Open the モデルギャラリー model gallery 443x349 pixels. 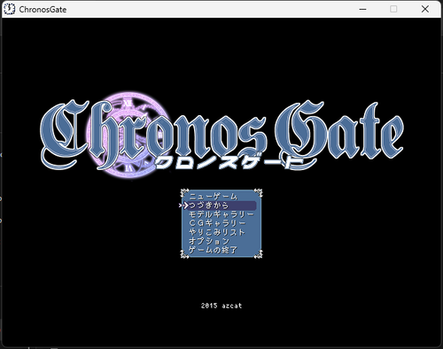click(221, 214)
